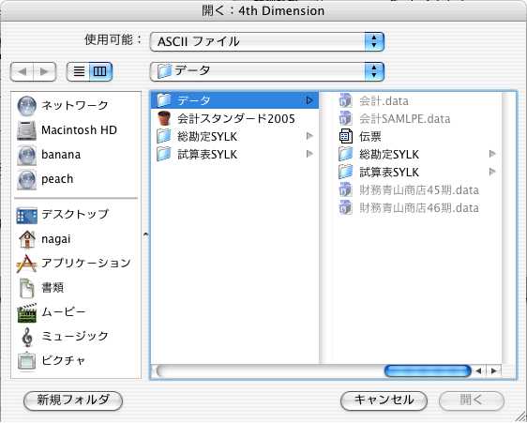Click the キャンセル button
The height and width of the screenshot is (423, 527).
click(384, 400)
